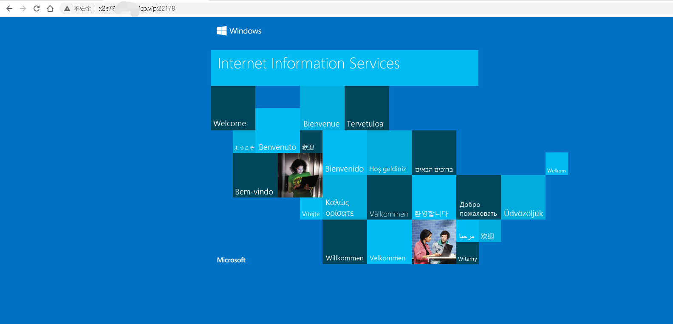Image resolution: width=673 pixels, height=324 pixels.
Task: Click the Windows logo at top
Action: coord(239,31)
